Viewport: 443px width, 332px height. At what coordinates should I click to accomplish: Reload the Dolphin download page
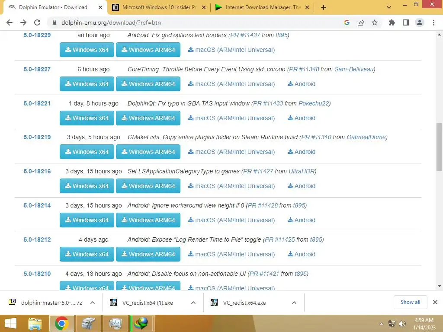[x=37, y=22]
